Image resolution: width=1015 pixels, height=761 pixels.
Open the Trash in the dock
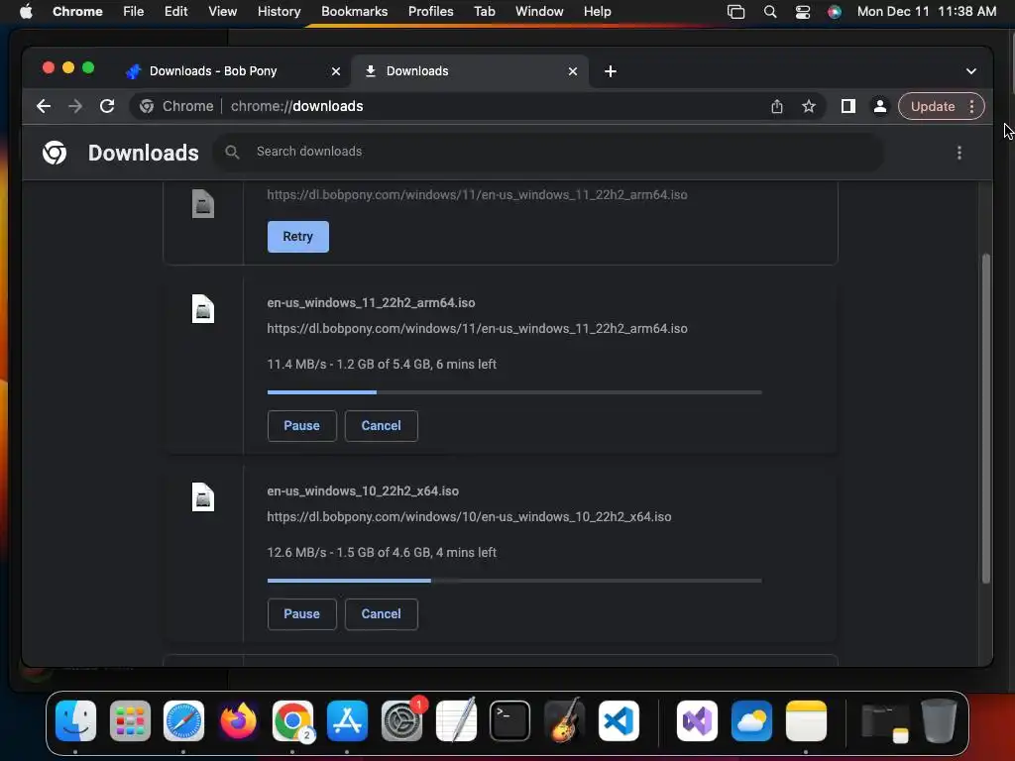939,721
